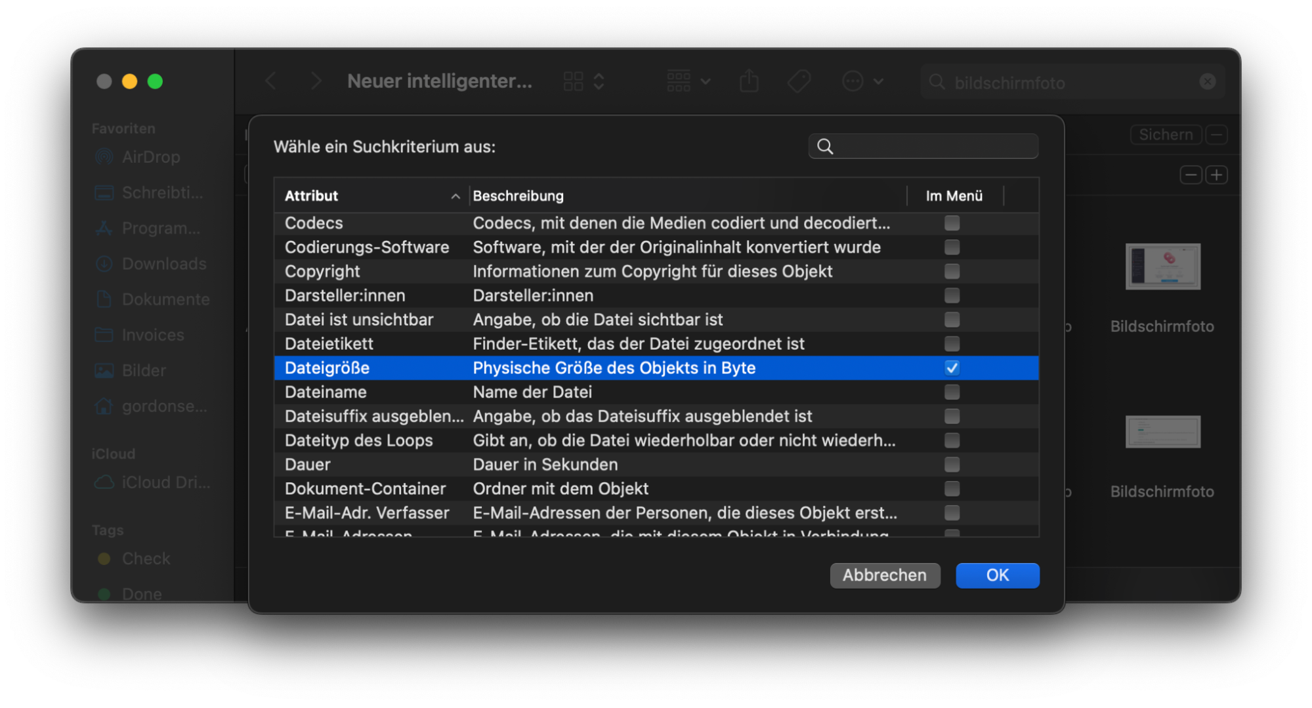Enable the checkbox for Copyright attribute
Viewport: 1312px width, 708px height.
pyautogui.click(x=952, y=271)
